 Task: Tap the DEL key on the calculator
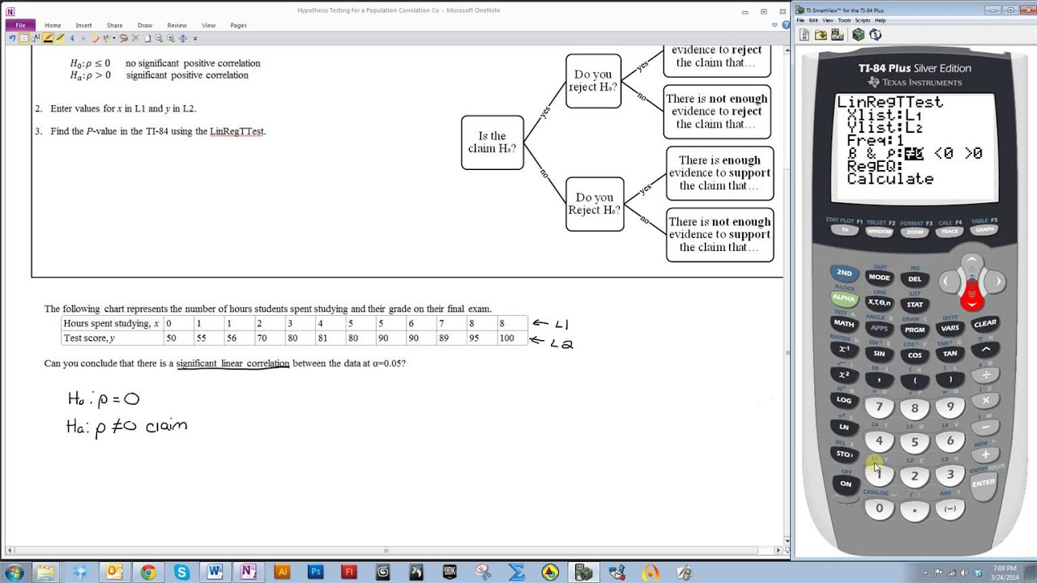coord(915,279)
